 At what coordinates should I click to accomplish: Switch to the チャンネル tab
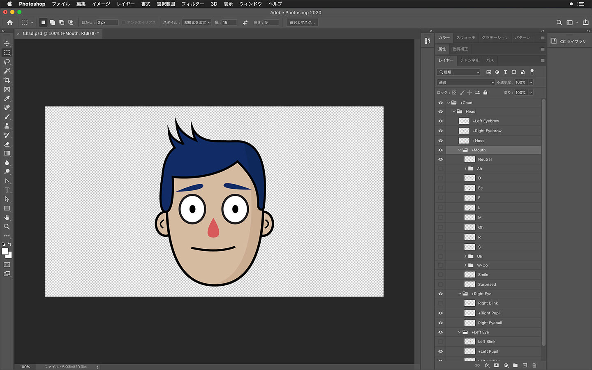click(469, 60)
